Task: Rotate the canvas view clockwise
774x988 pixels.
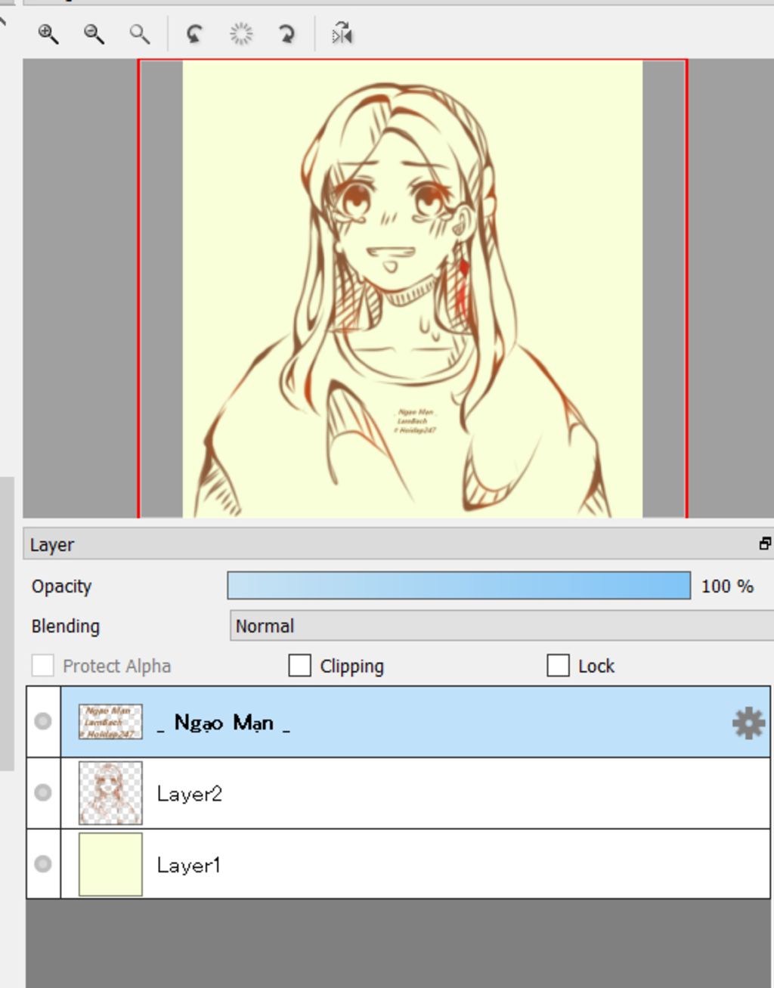Action: click(287, 33)
